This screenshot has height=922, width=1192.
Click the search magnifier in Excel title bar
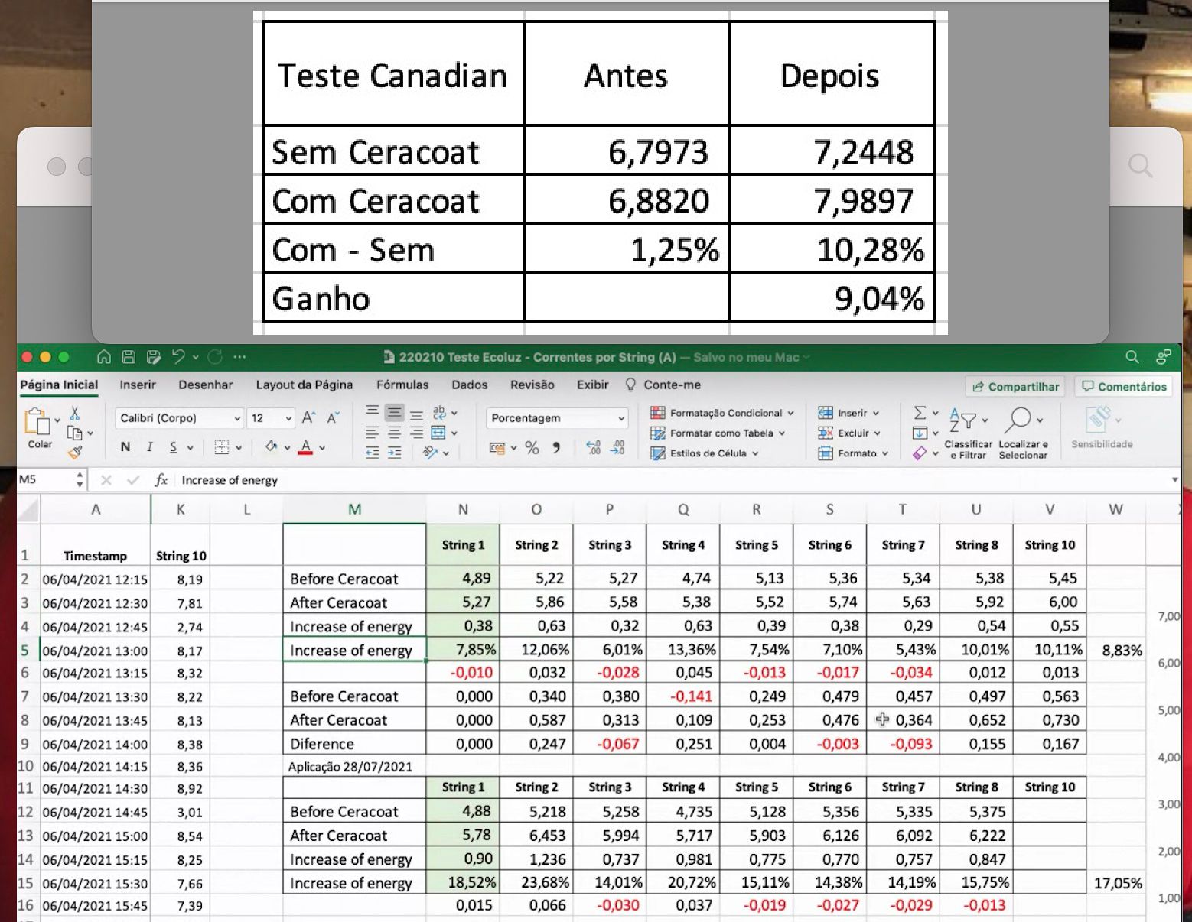[1132, 357]
